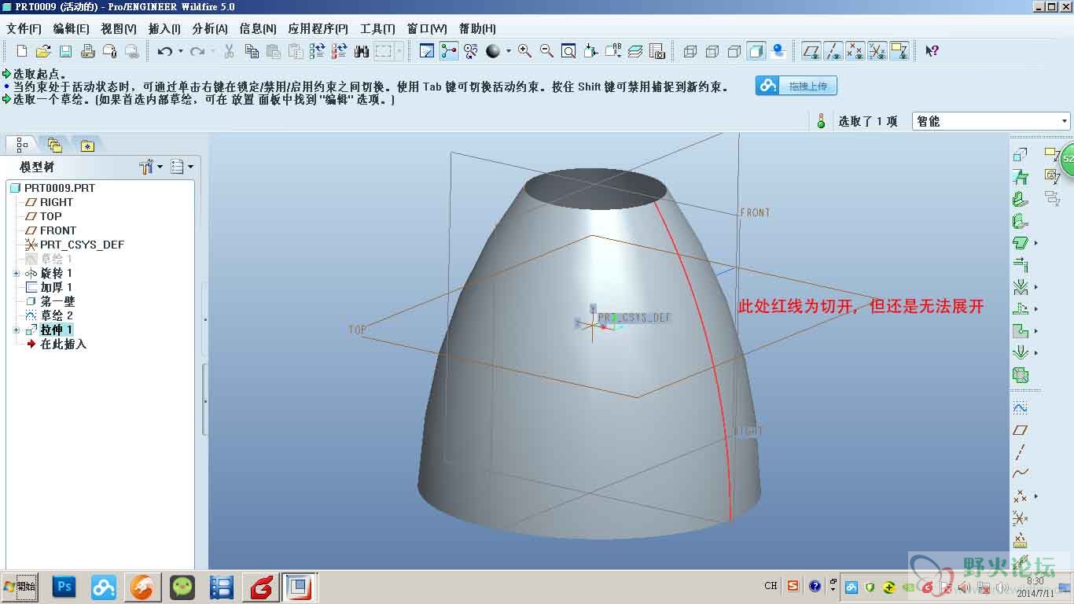Open the context-sensitive Help icon

[x=932, y=51]
